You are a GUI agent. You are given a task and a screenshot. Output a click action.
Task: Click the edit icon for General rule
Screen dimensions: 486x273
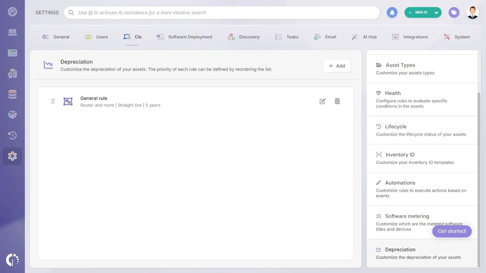(322, 101)
